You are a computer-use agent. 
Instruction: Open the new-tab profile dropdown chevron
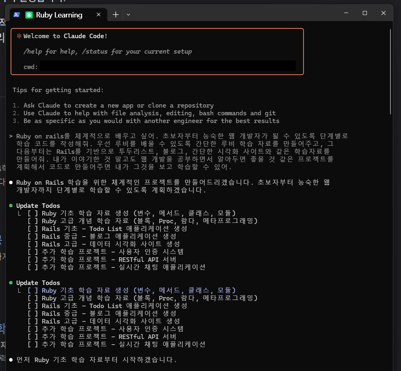[128, 15]
